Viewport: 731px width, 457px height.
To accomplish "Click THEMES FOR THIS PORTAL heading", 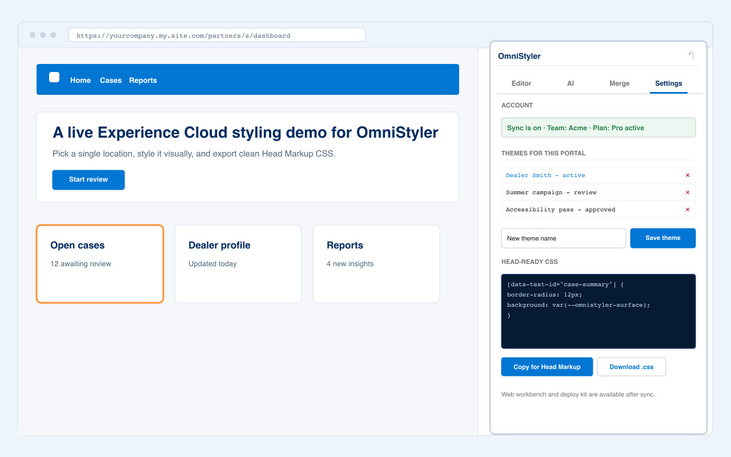I will [x=544, y=153].
